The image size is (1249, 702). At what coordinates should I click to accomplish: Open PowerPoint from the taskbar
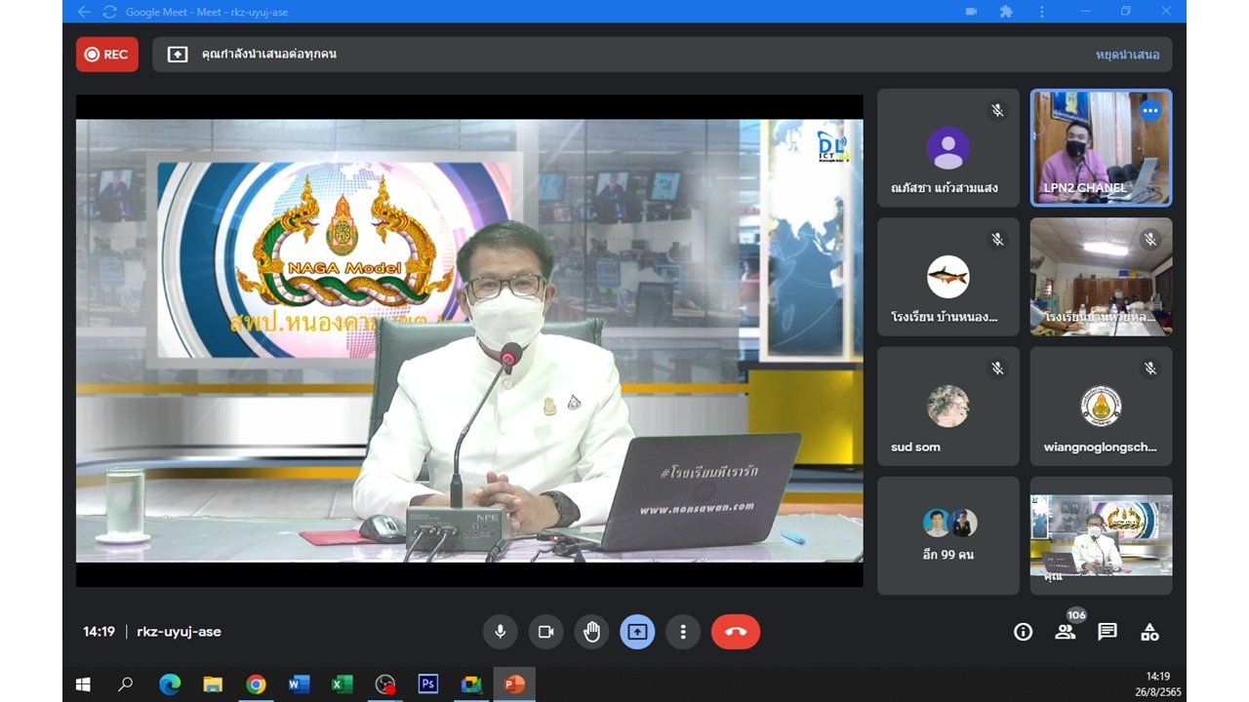[x=513, y=684]
